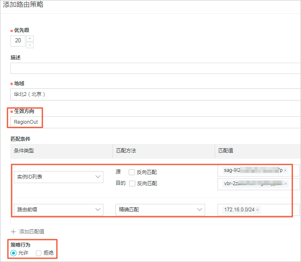Check 反向匹配 for the 源 row
This screenshot has height=262, width=301.
pos(132,172)
